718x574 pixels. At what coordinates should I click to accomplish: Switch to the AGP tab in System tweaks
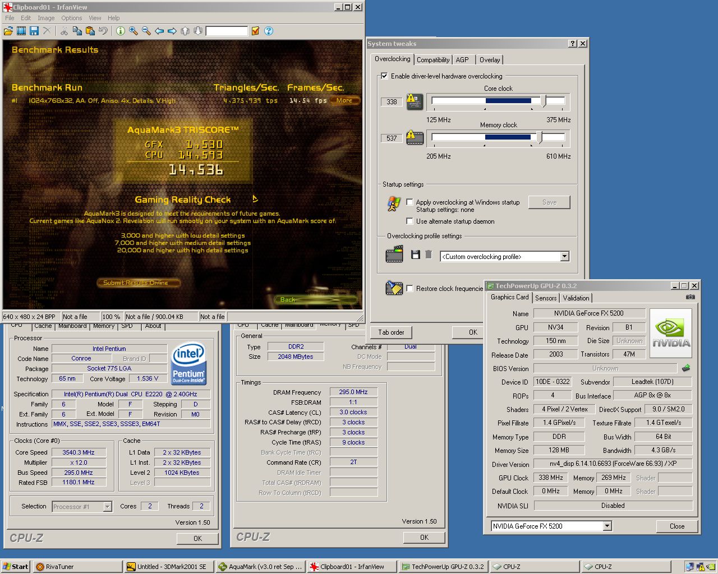coord(462,60)
